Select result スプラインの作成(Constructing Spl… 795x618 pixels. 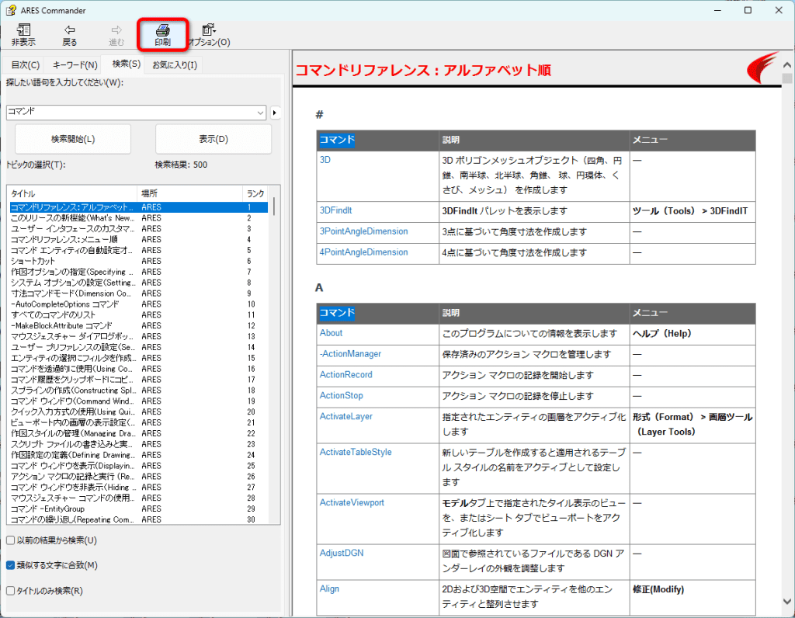point(138,391)
